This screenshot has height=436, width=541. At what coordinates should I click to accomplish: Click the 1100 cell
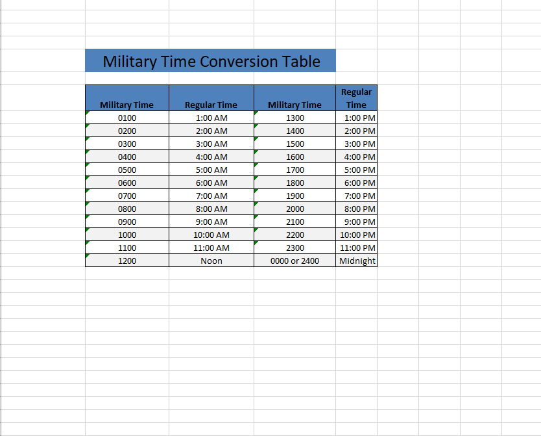pyautogui.click(x=127, y=248)
